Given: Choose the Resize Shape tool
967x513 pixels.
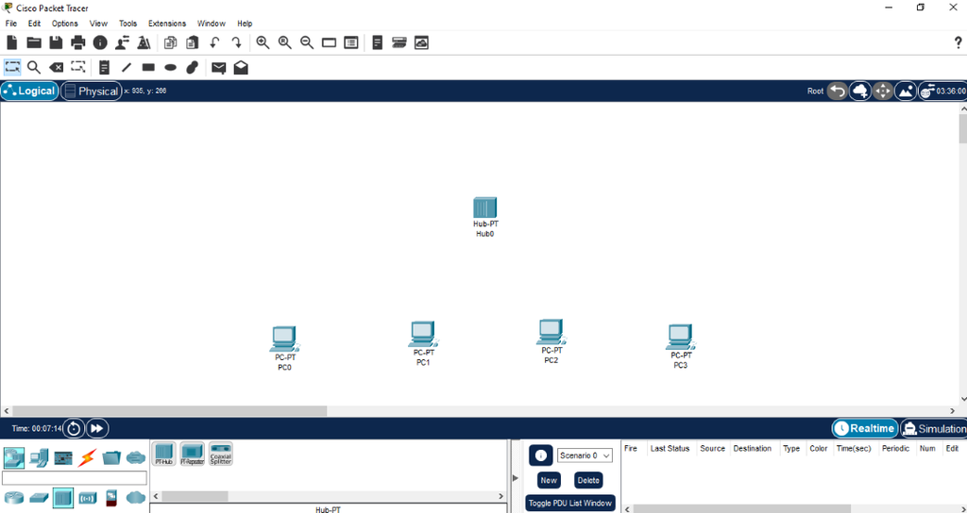Looking at the screenshot, I should 77,67.
